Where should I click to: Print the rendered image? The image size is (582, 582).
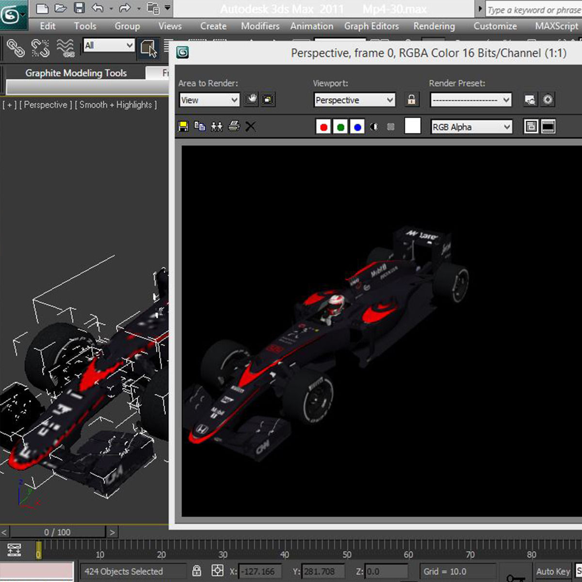[x=234, y=127]
